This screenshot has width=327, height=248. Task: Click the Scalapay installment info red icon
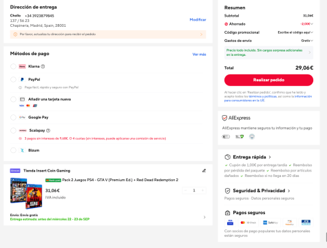click(x=20, y=138)
